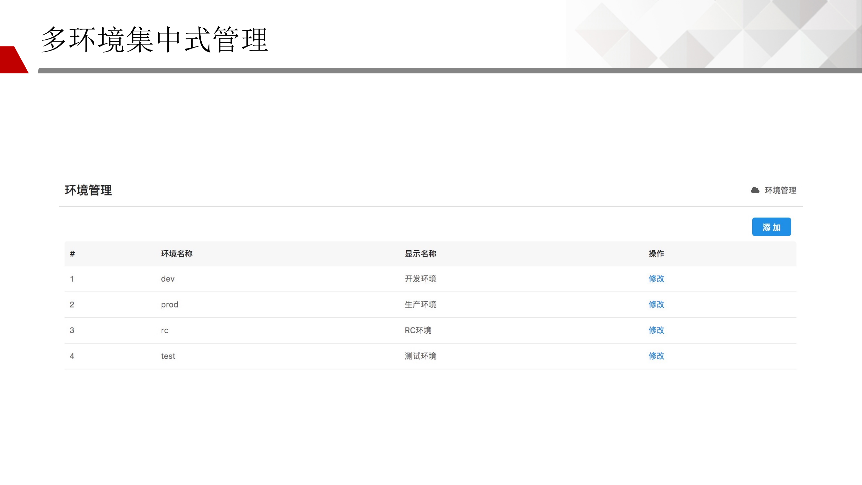Click 修改 for the dev environment
This screenshot has width=862, height=485.
(656, 279)
